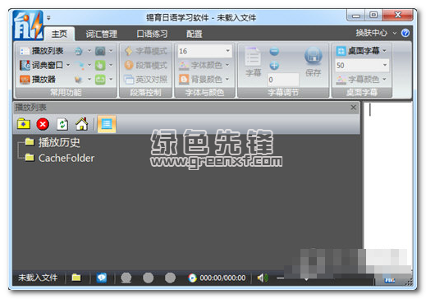Screen dimensions: 426x299
Task: Toggle 播放器 in common functions group
Action: point(38,80)
